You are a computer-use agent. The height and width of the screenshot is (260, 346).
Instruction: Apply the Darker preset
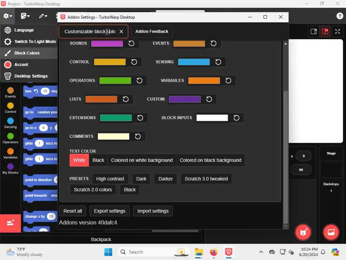point(166,179)
